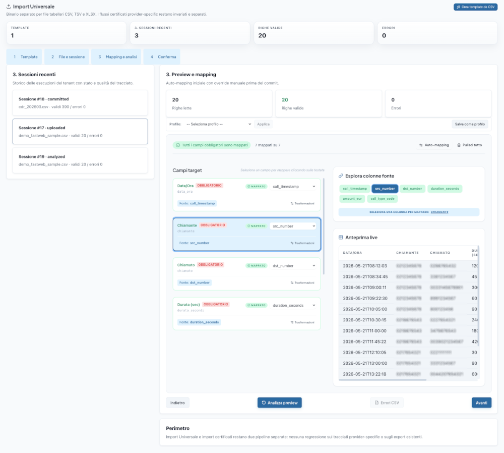504x453 pixels.
Task: Open Trasformazioni for the Chiamante field
Action: click(x=302, y=243)
